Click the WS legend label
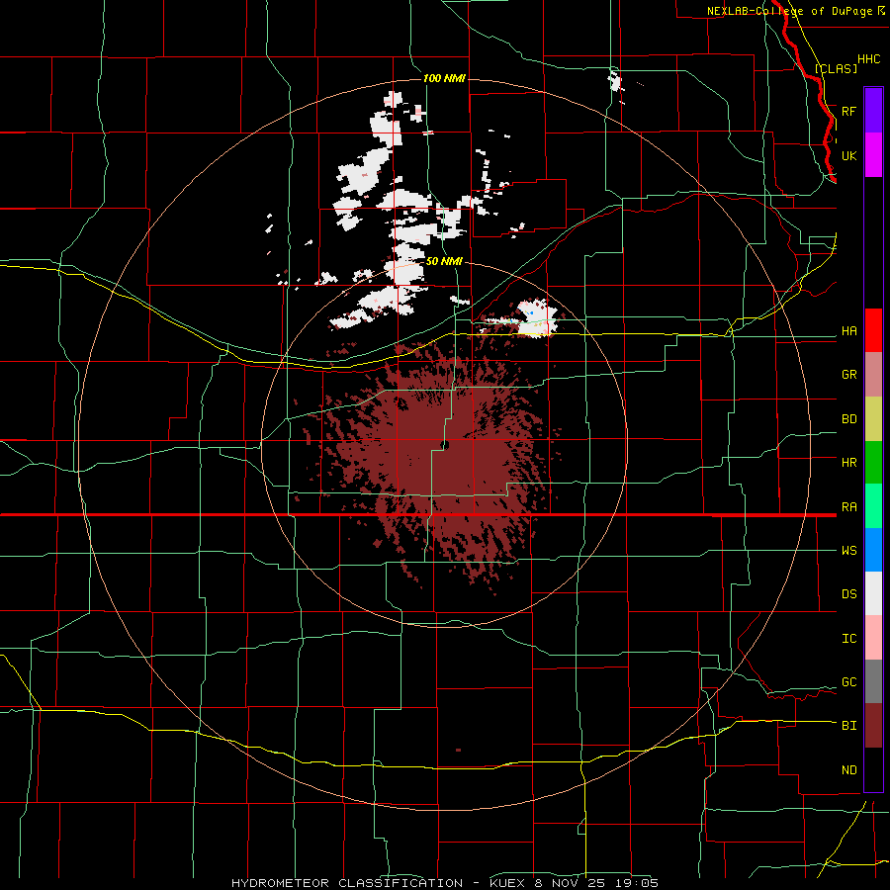Image resolution: width=890 pixels, height=890 pixels. [848, 551]
